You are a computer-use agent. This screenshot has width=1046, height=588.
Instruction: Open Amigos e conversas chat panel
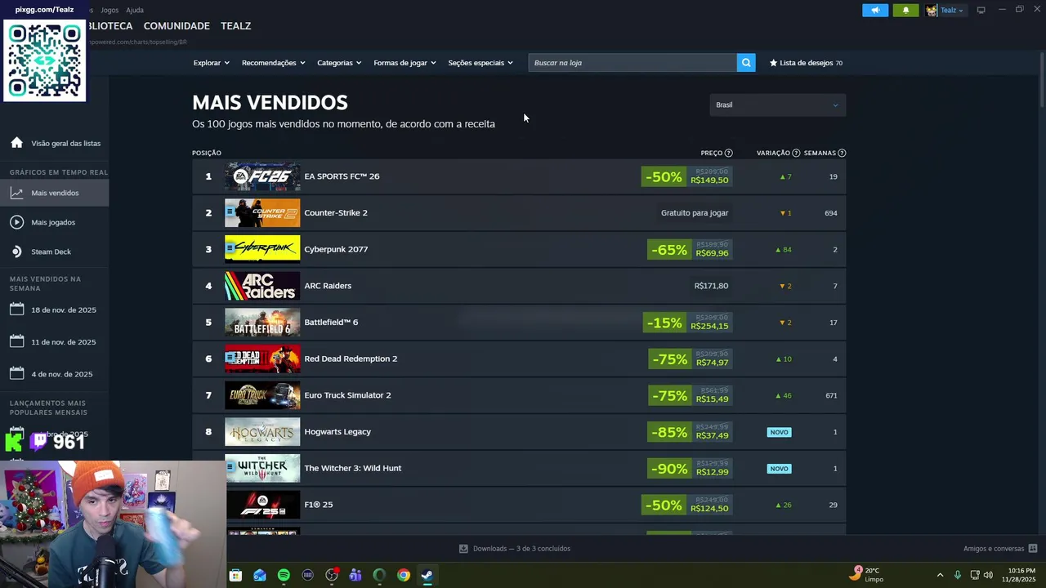(x=1000, y=549)
